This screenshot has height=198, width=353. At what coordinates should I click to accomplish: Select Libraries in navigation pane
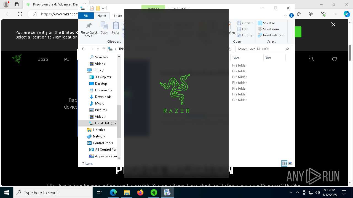click(x=99, y=130)
